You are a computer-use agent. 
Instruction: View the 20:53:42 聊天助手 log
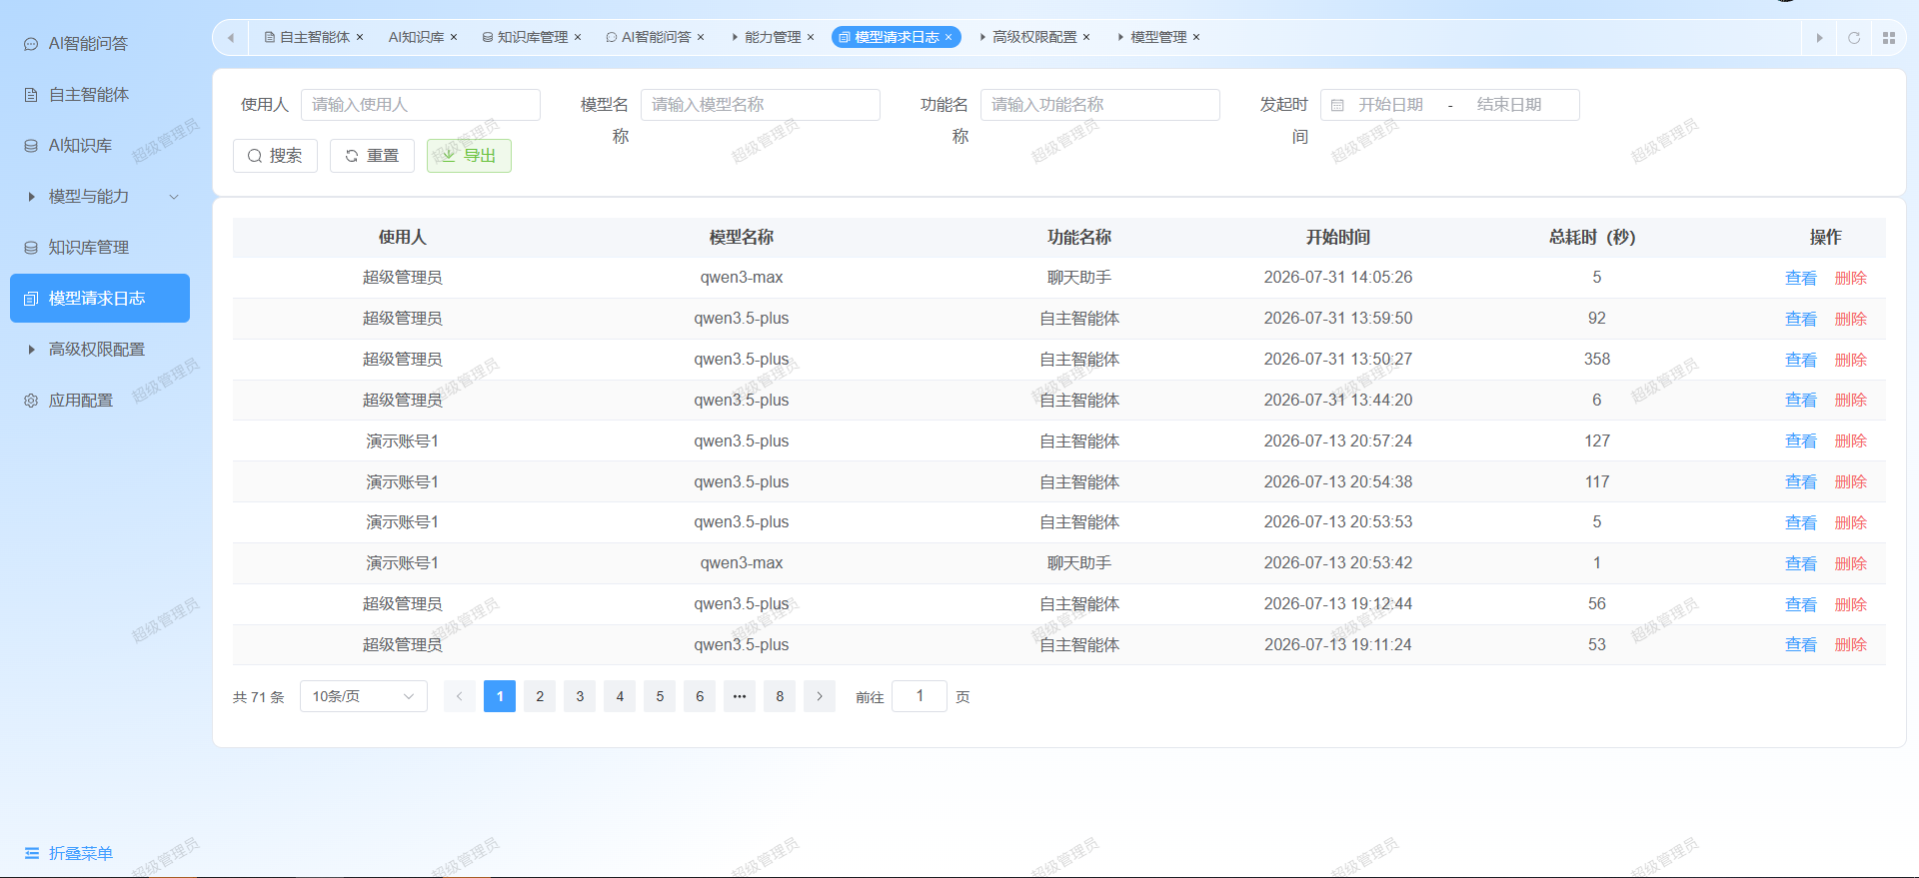[1801, 564]
